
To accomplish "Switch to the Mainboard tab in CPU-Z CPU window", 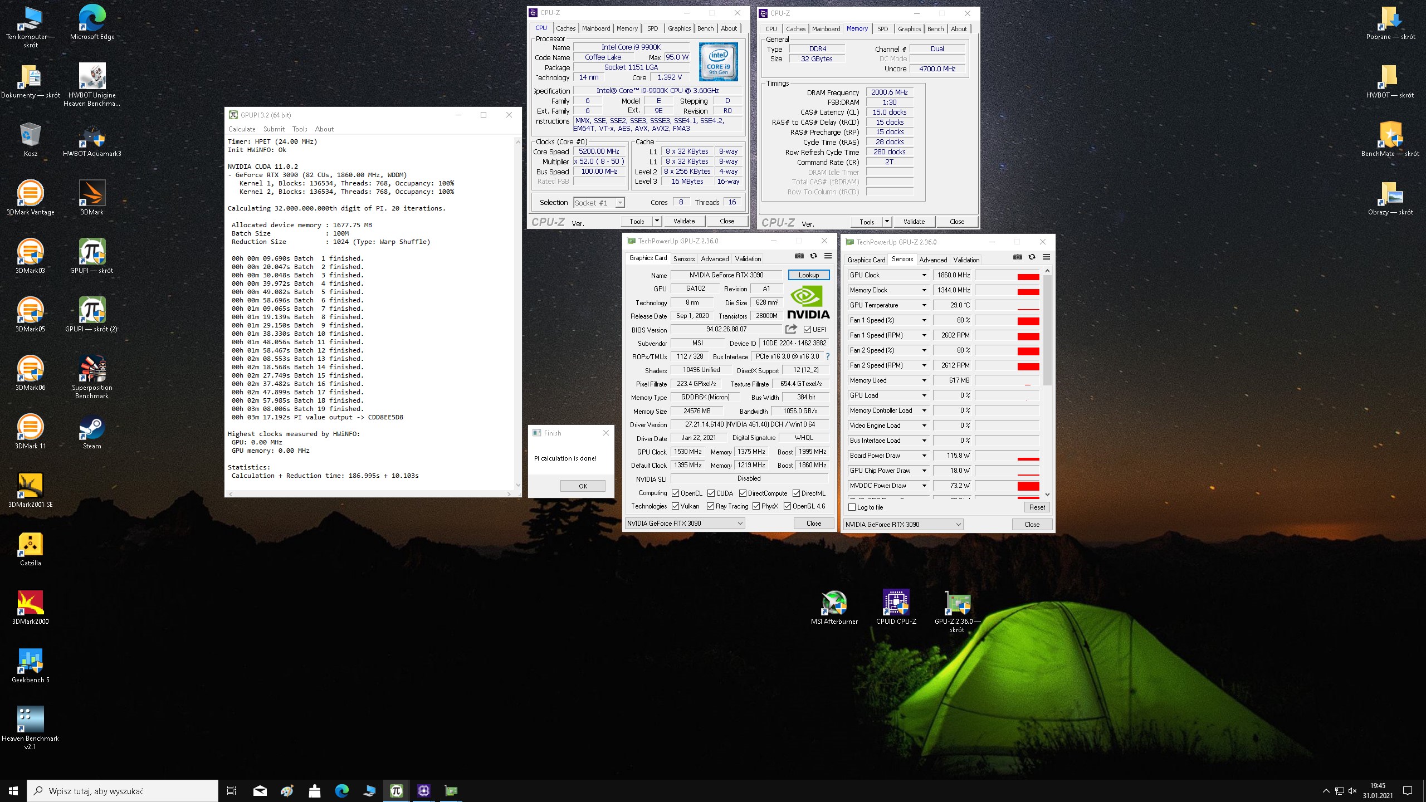I will click(596, 28).
